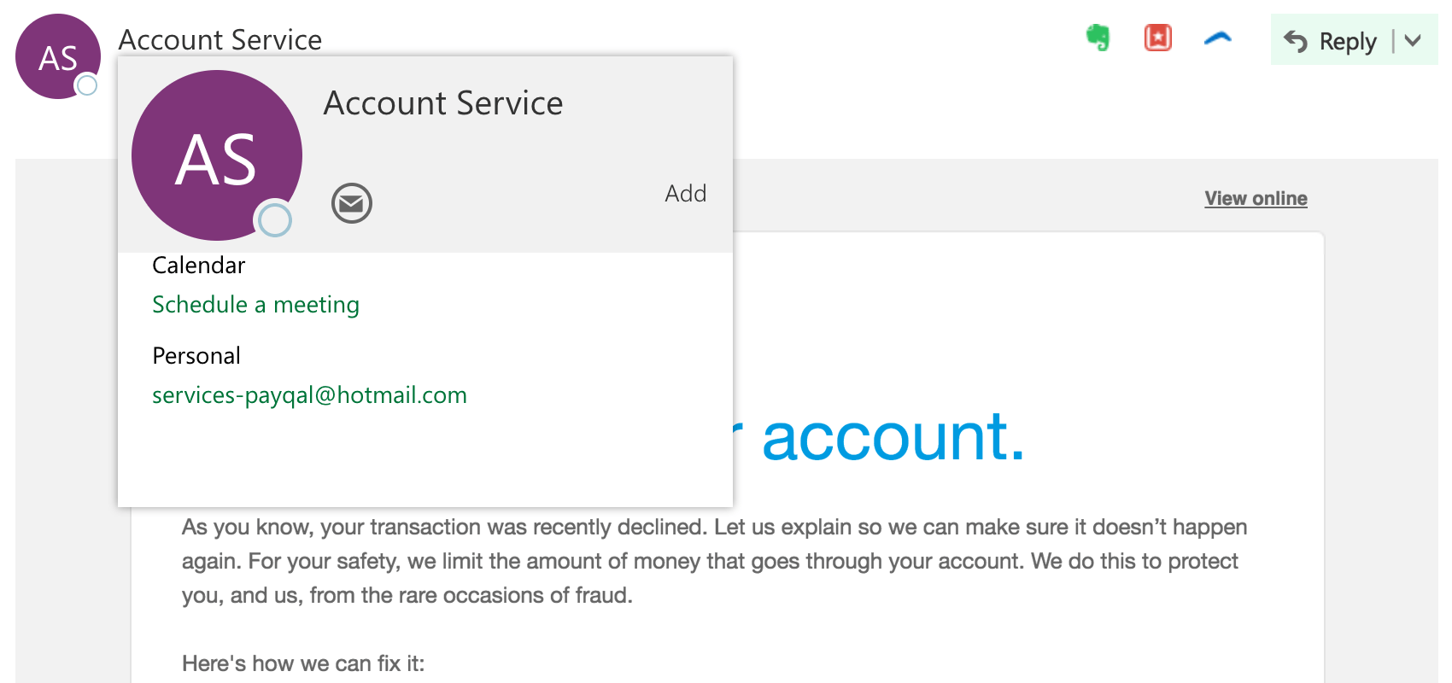Reply to the Account Service email
1452x683 pixels.
pos(1332,40)
